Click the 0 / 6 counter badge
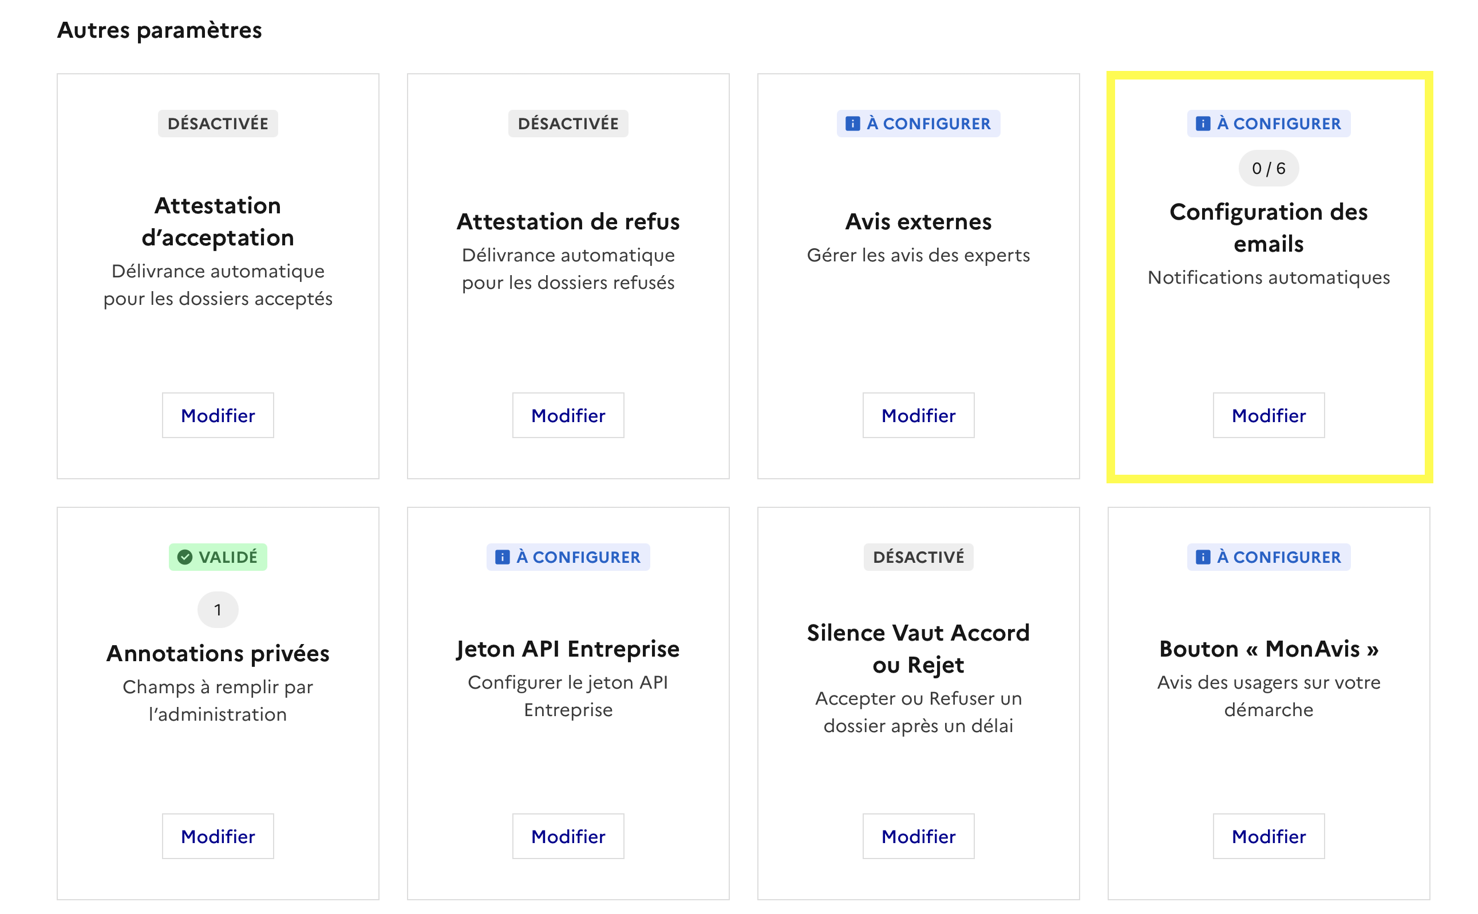 [1268, 169]
